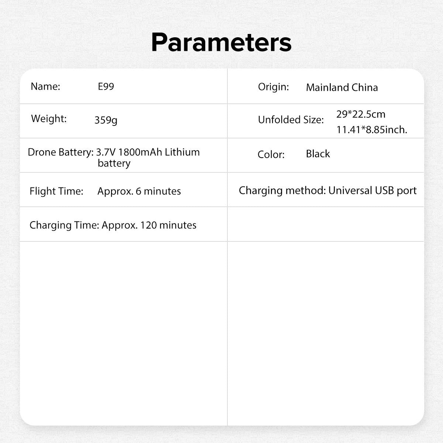Click the "Approx. 120 minutes" value
The height and width of the screenshot is (443, 443).
point(149,225)
